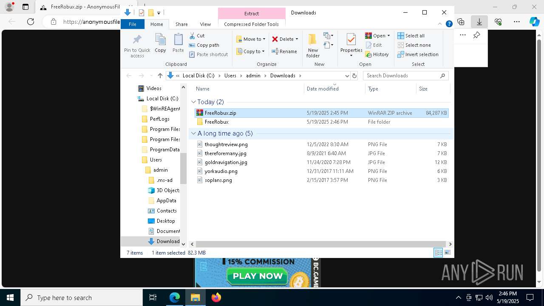
Task: Click the Rename command
Action: pyautogui.click(x=284, y=51)
